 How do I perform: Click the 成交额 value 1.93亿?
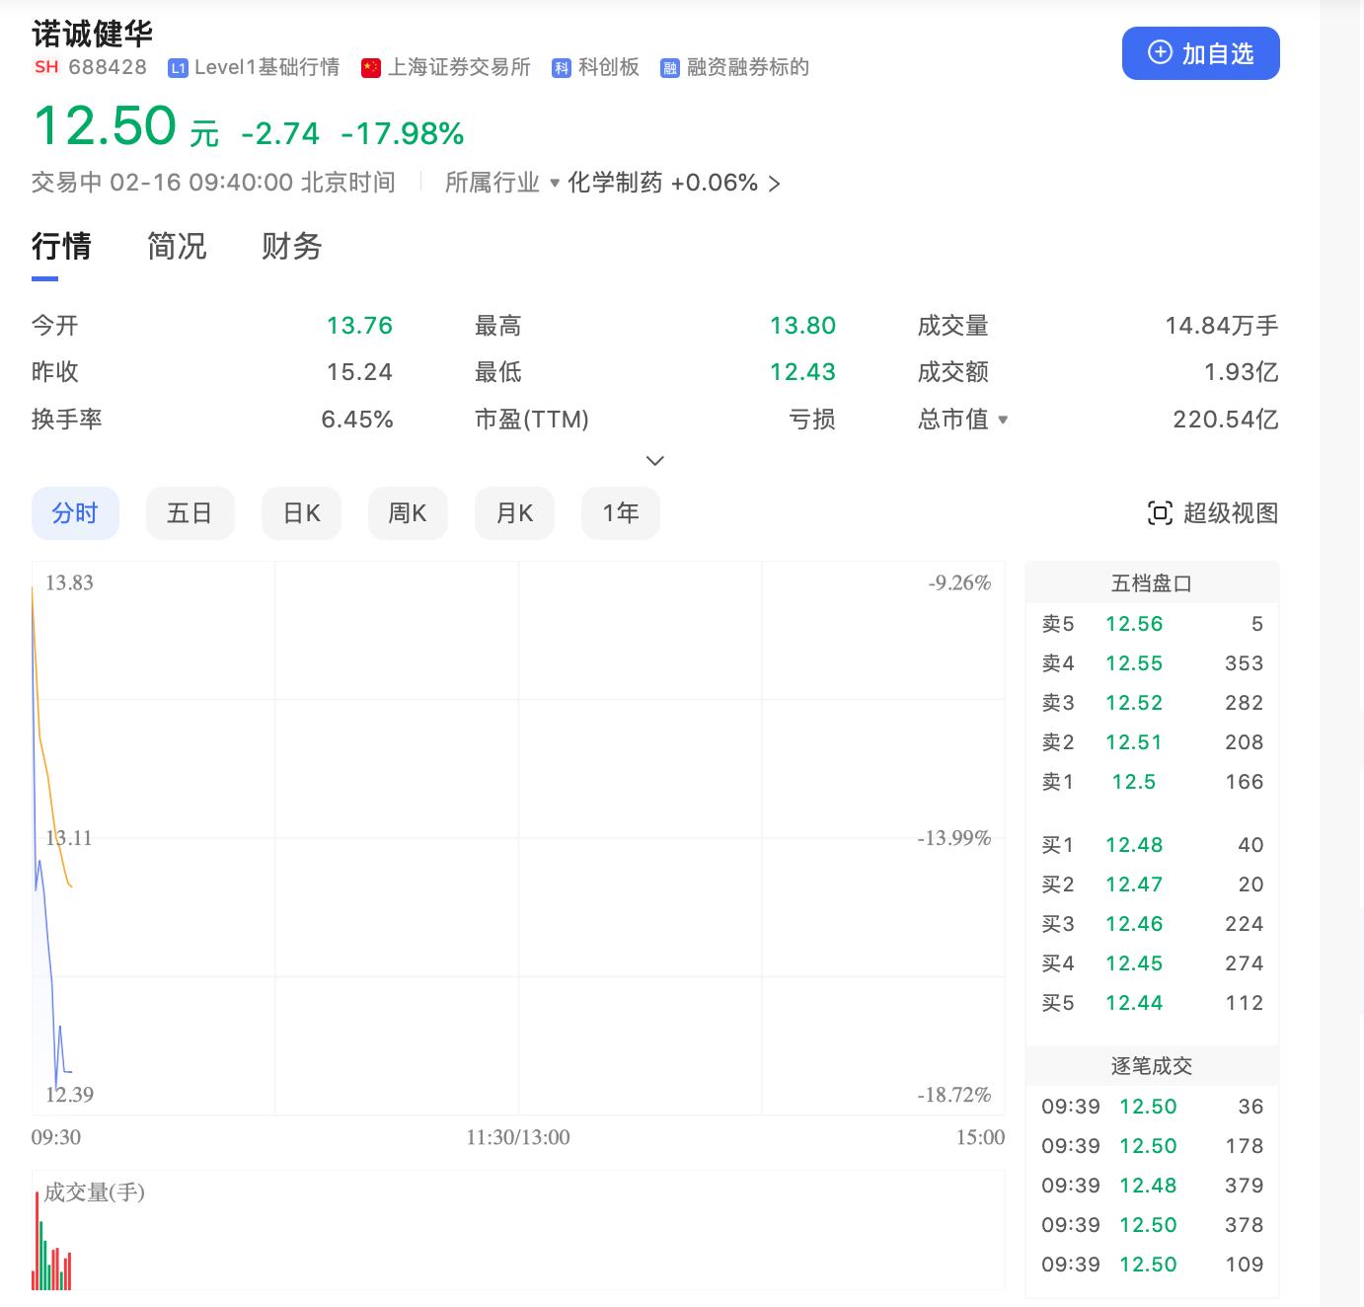tap(1242, 372)
